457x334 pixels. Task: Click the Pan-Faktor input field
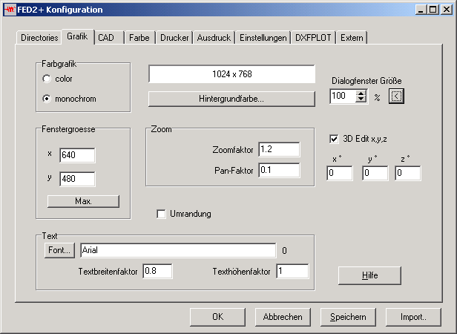pos(279,171)
